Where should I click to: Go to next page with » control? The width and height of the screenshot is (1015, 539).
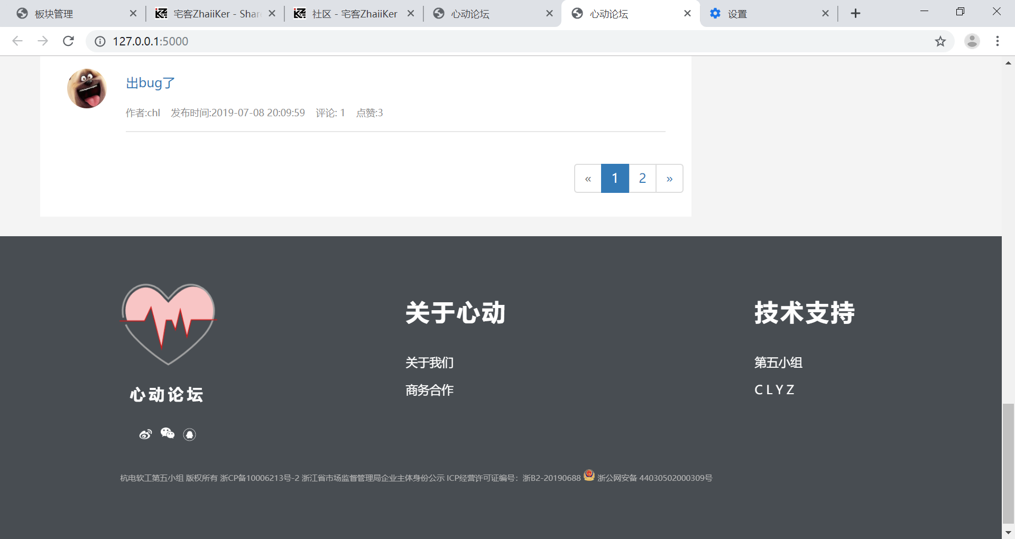[669, 178]
